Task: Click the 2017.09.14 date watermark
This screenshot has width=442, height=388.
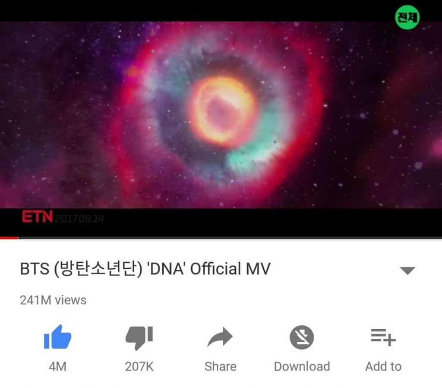Action: pyautogui.click(x=79, y=219)
